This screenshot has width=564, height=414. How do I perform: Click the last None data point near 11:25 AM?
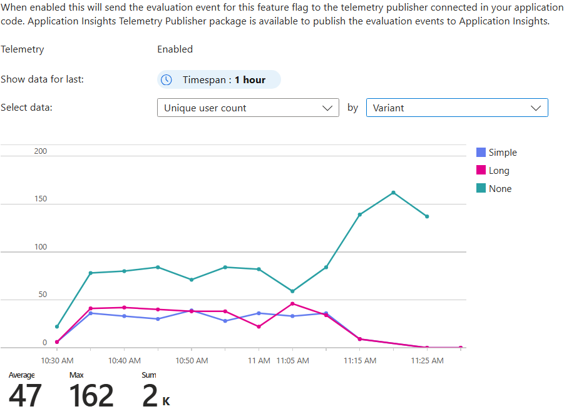428,216
